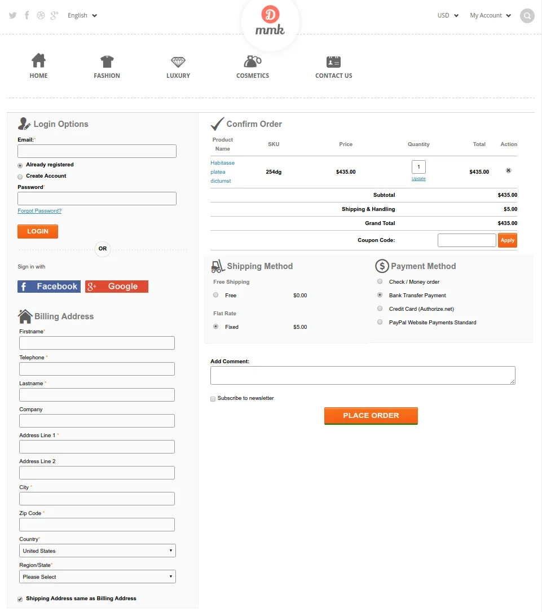Open the My Account dropdown

pyautogui.click(x=490, y=16)
